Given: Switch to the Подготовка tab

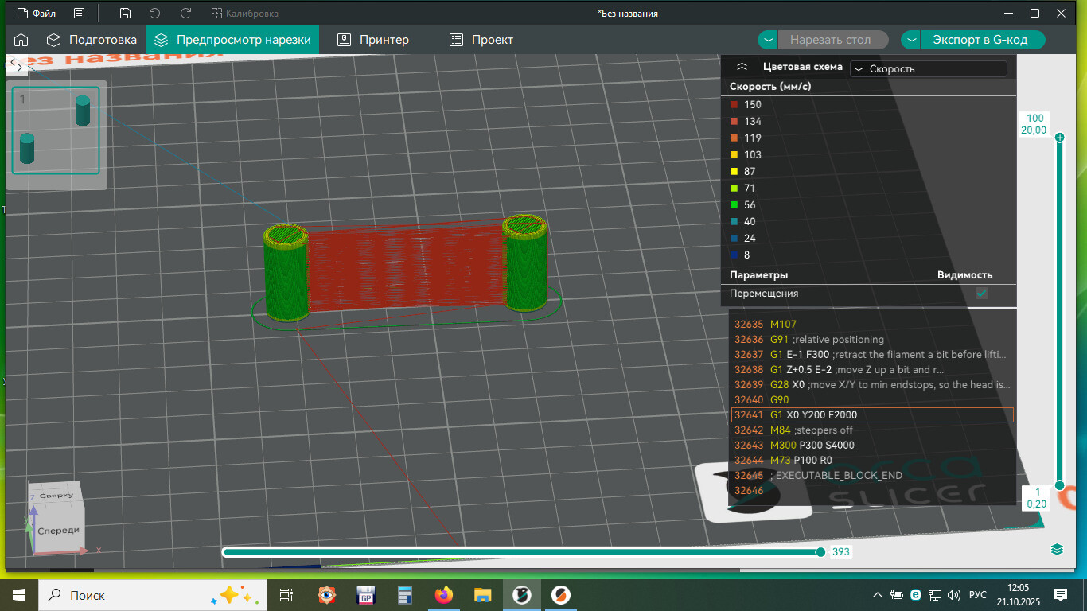Looking at the screenshot, I should point(91,40).
